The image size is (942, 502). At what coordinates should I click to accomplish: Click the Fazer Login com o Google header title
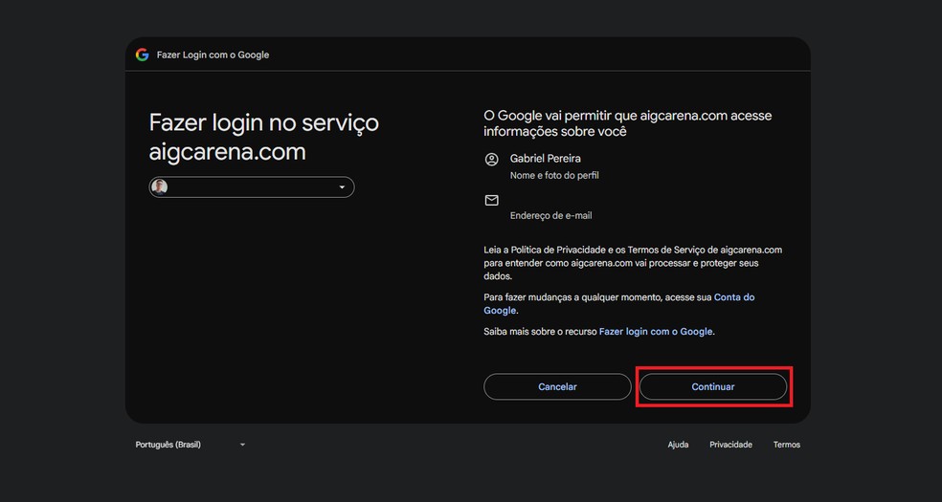coord(213,55)
